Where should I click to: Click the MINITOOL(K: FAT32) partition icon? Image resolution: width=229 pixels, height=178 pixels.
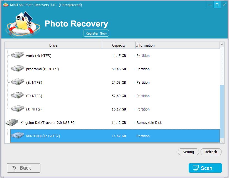18,135
